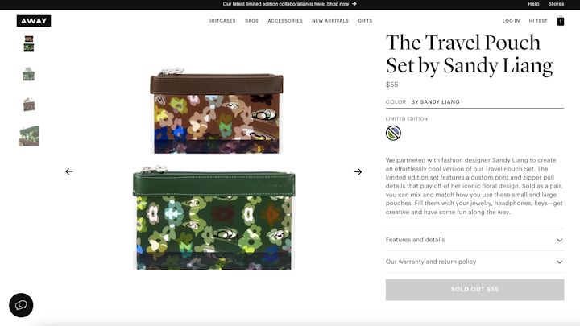Open the Help link
The image size is (580, 326).
click(533, 4)
